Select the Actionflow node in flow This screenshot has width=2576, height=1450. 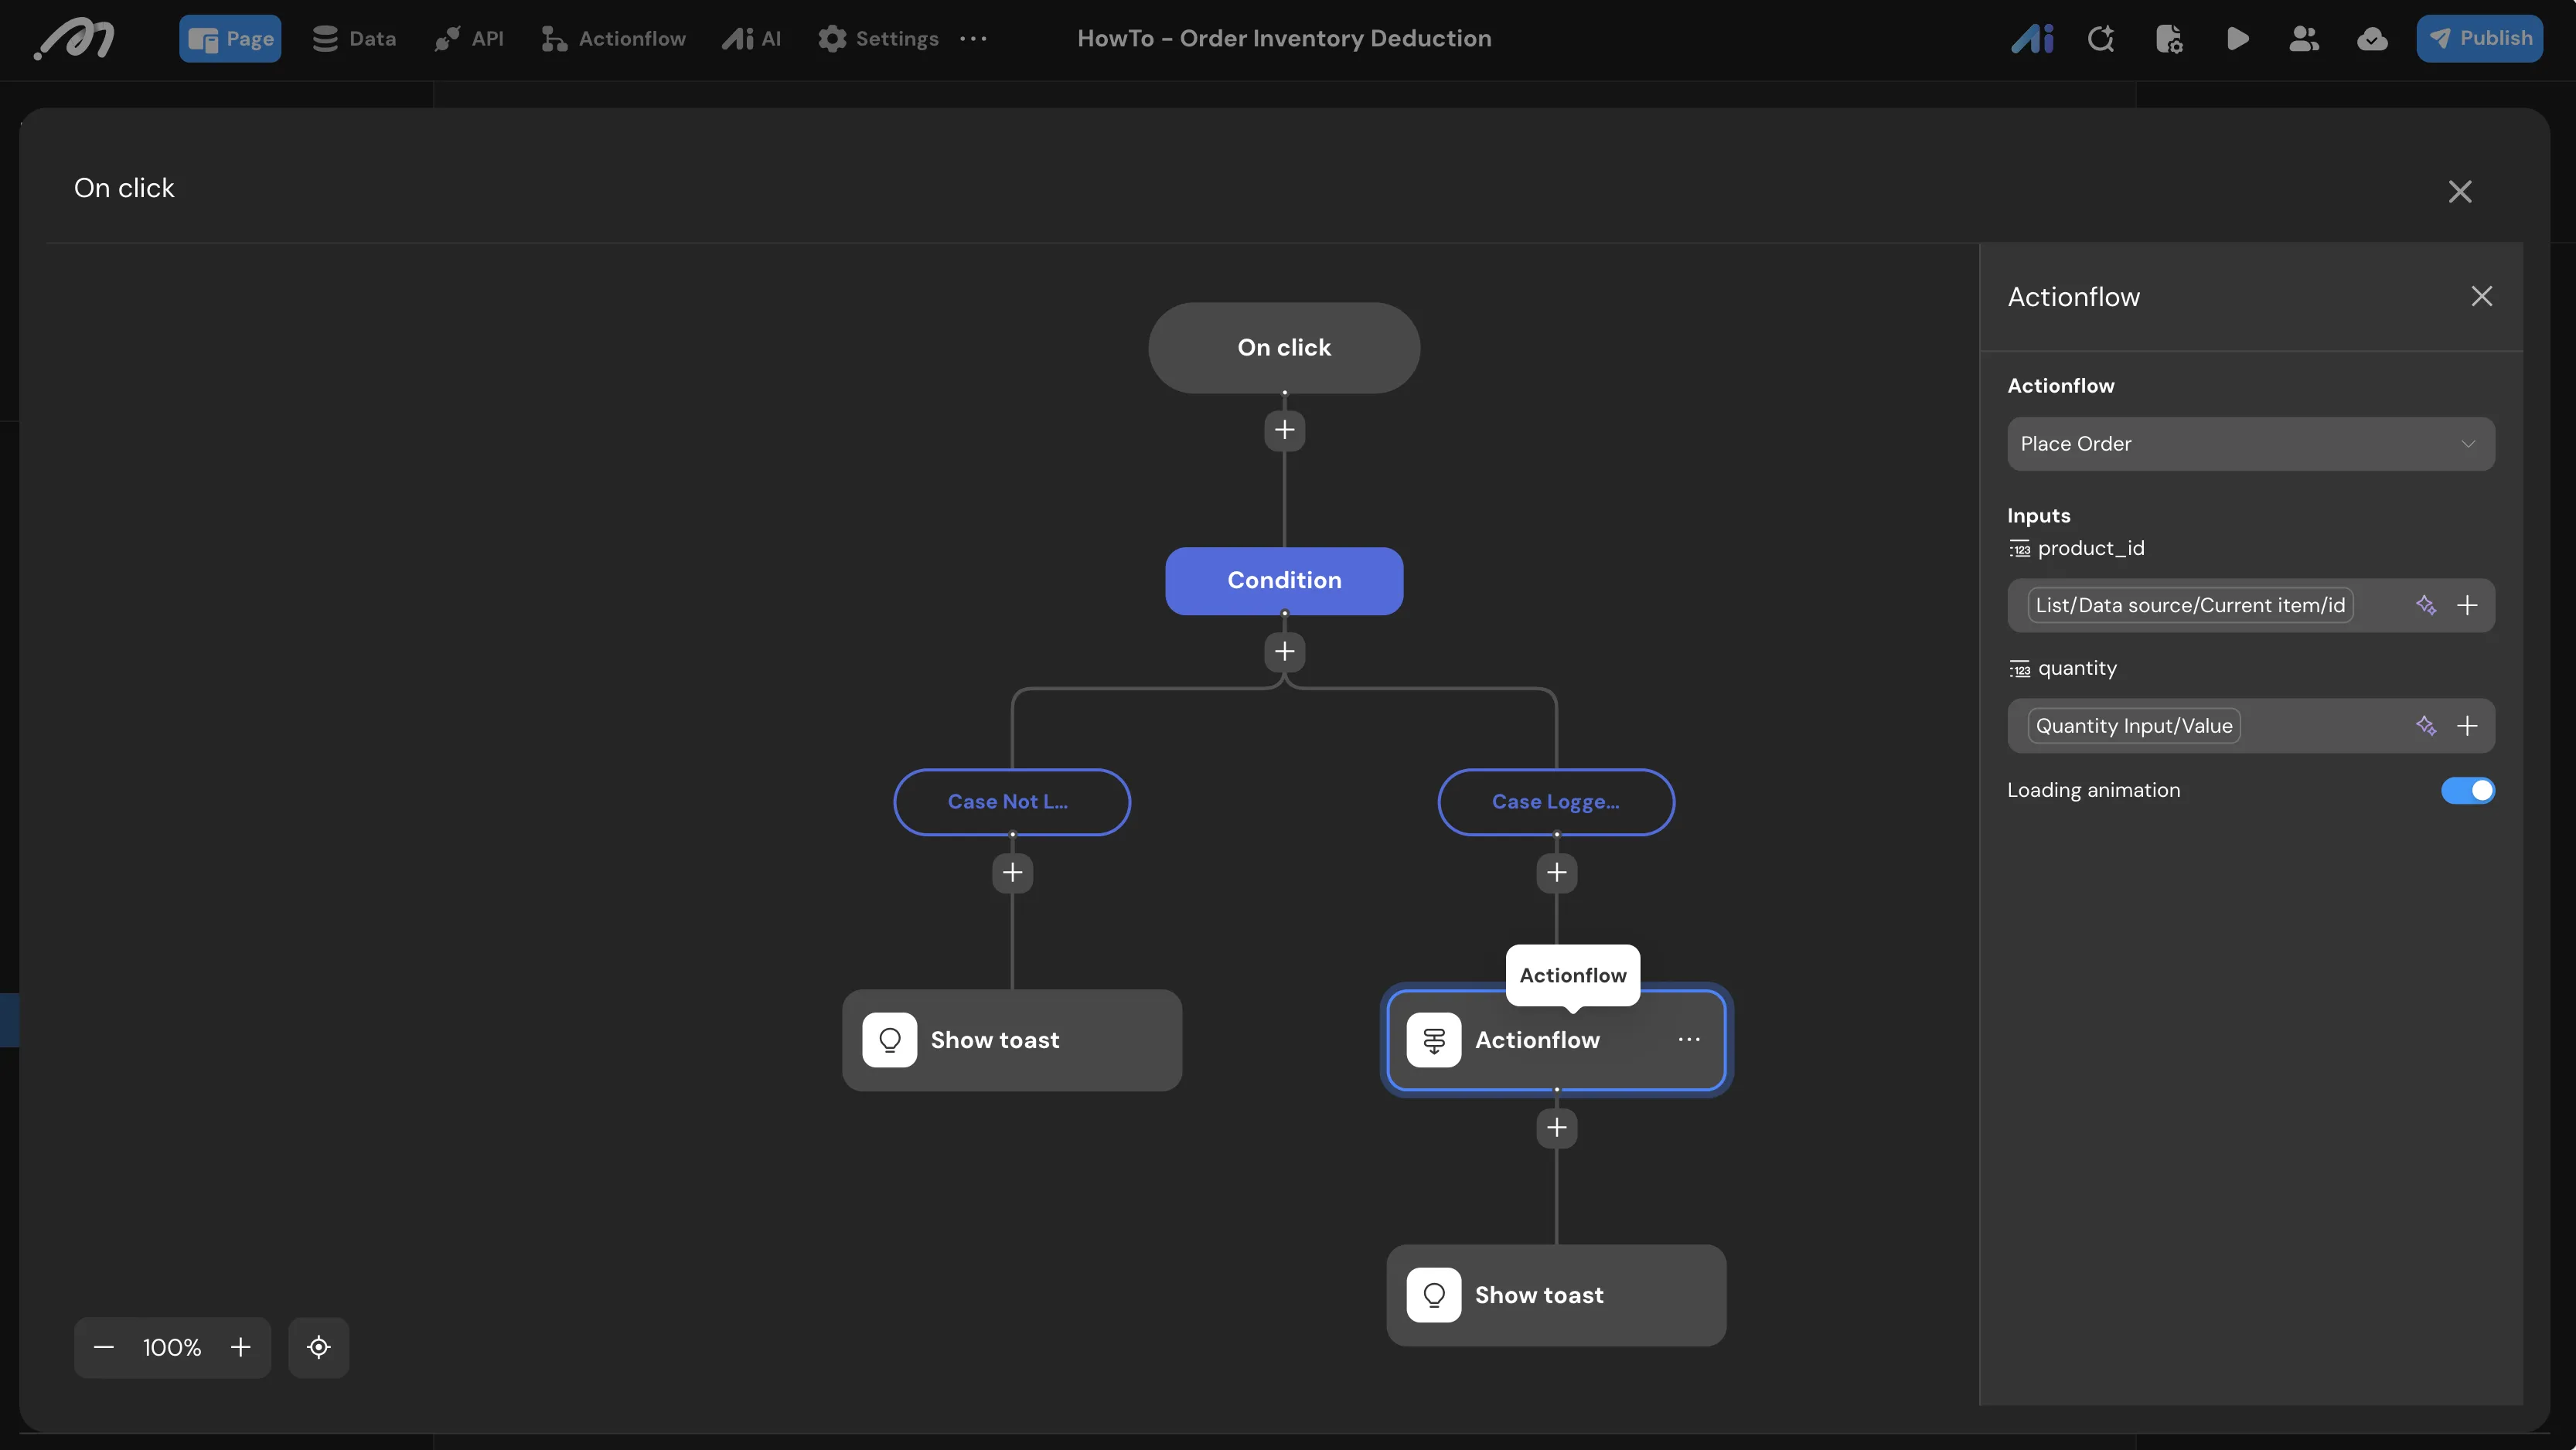[1556, 1040]
